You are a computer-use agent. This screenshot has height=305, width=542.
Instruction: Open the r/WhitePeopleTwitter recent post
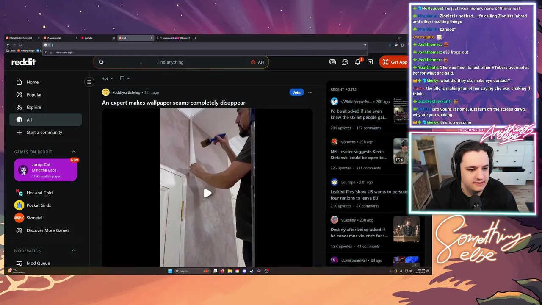(359, 114)
